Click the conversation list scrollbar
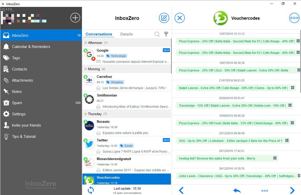Screen dimensions: 301x195 coord(171,56)
